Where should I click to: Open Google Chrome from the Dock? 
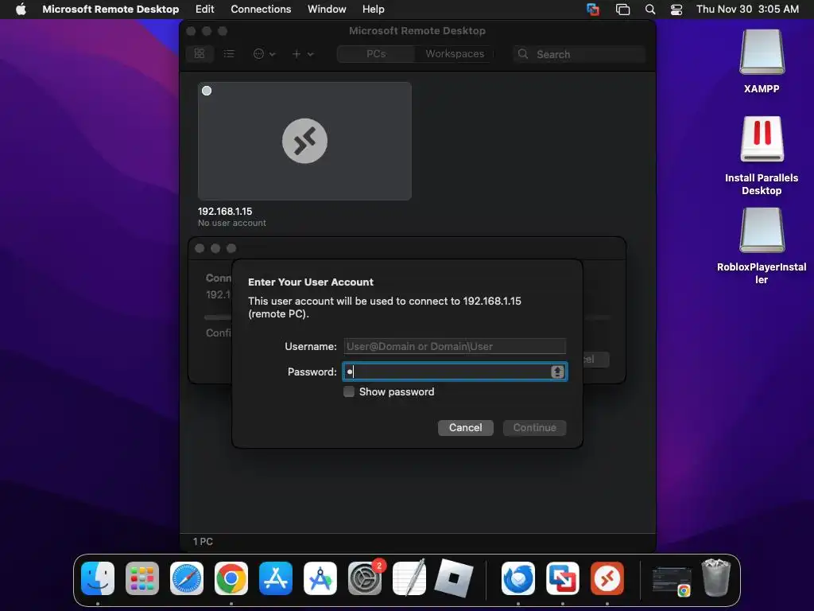coord(231,578)
